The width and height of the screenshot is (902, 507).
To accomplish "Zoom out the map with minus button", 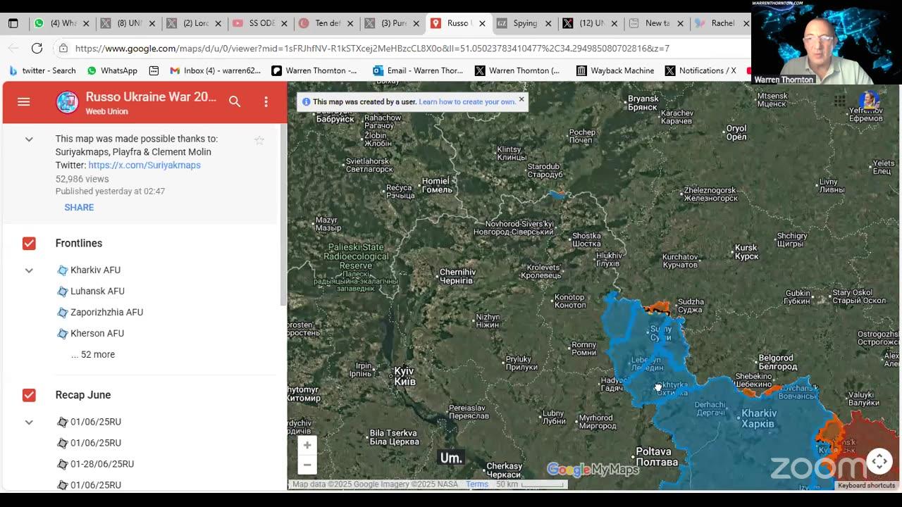I will [307, 465].
